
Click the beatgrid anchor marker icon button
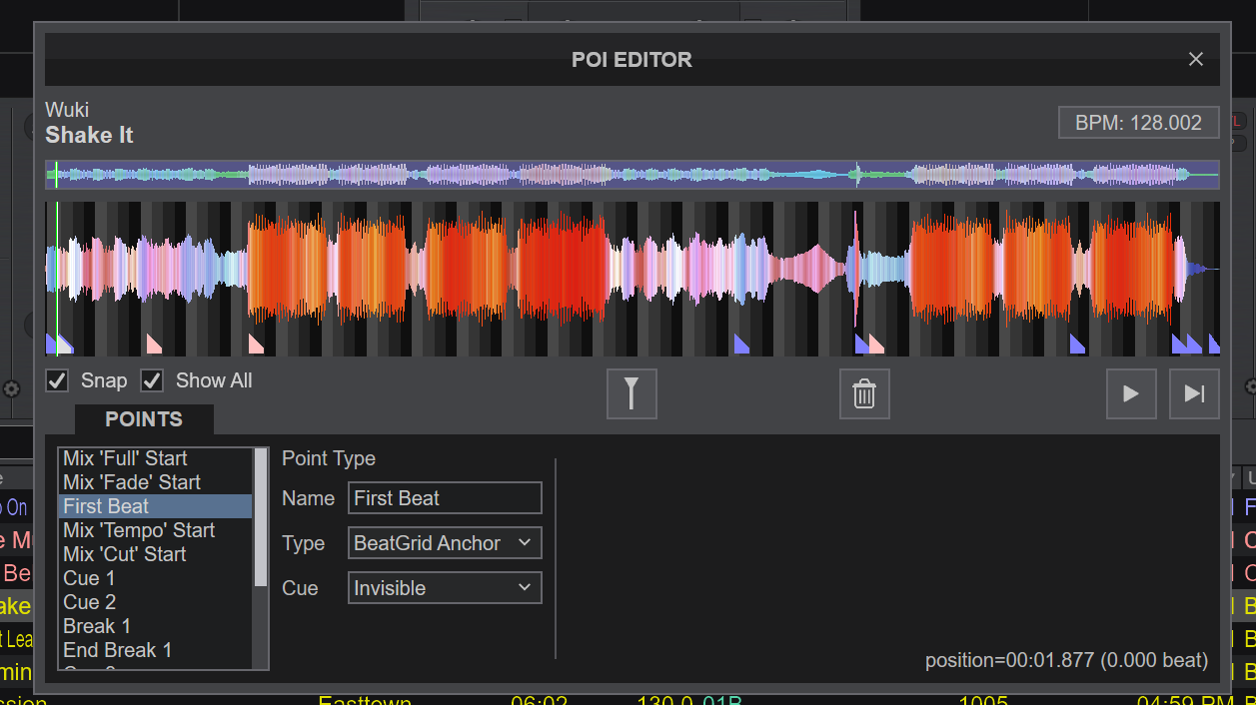point(631,393)
